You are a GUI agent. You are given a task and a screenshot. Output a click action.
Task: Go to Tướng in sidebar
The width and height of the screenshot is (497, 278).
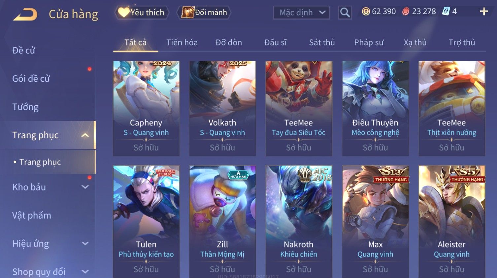25,107
